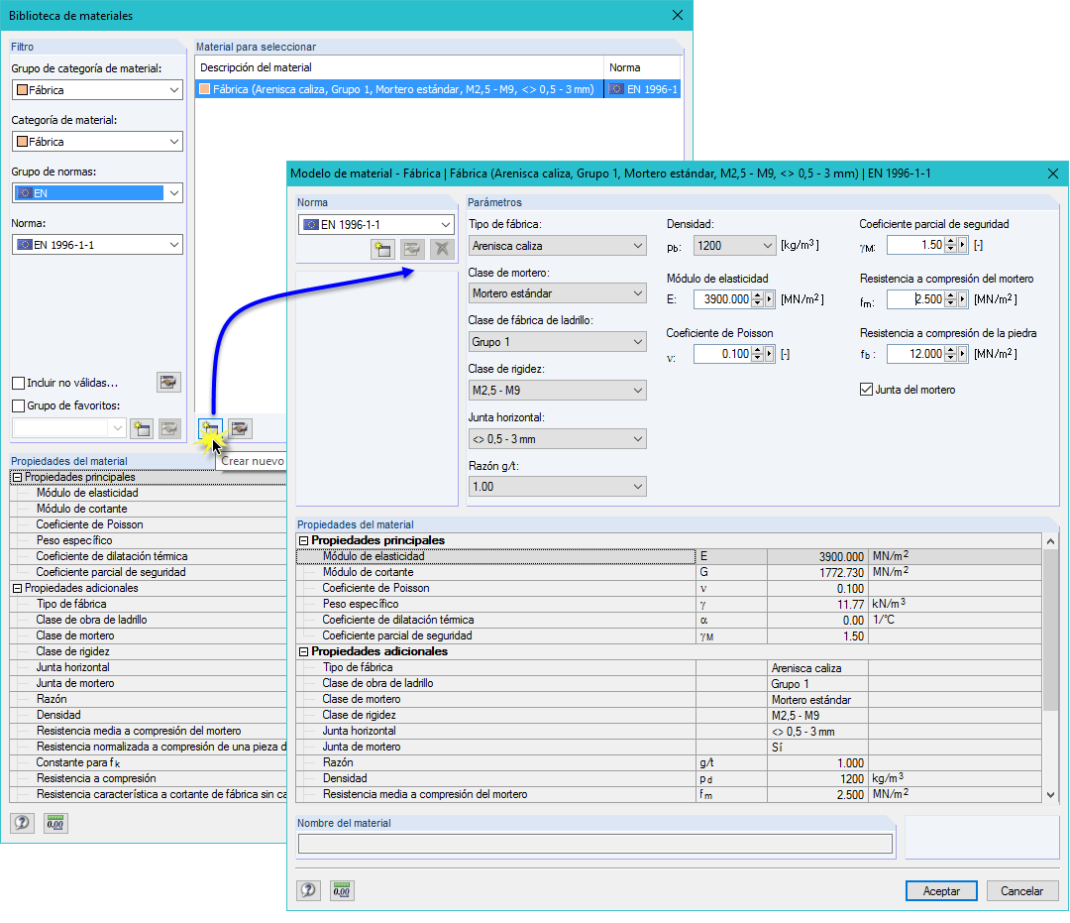This screenshot has height=923, width=1070.
Task: Select the Resistencia a compresión row in the library
Action: pos(149,778)
